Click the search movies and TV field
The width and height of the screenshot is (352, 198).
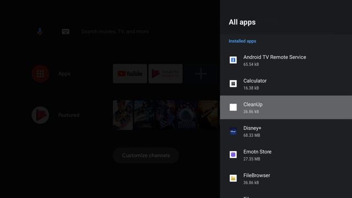[115, 31]
